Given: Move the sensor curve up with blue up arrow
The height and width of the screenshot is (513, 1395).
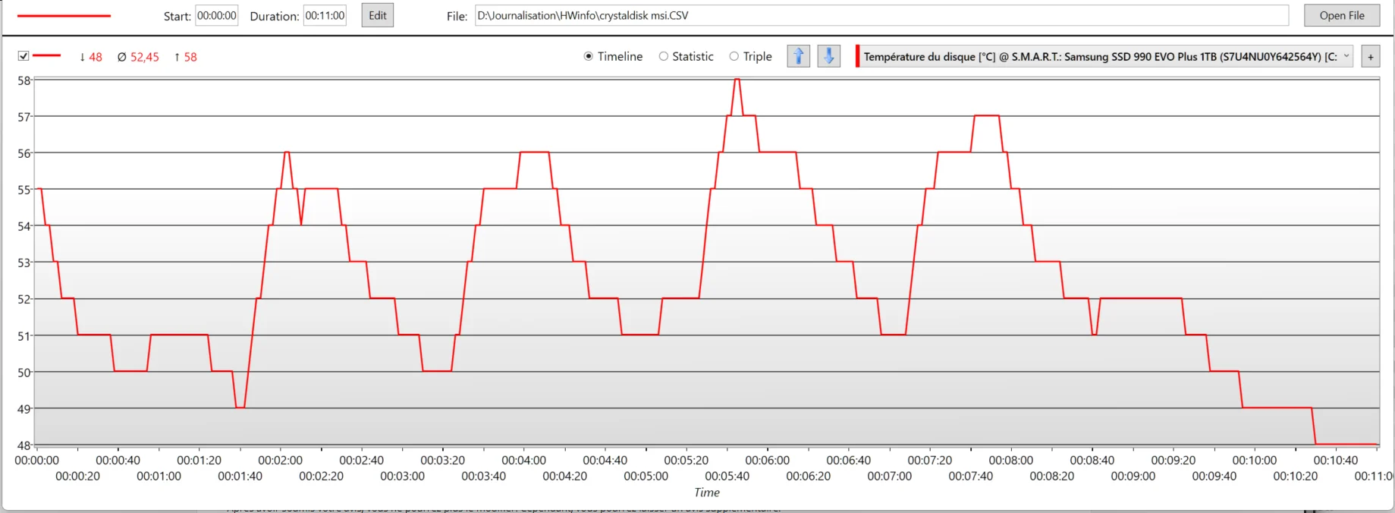Looking at the screenshot, I should coord(798,56).
